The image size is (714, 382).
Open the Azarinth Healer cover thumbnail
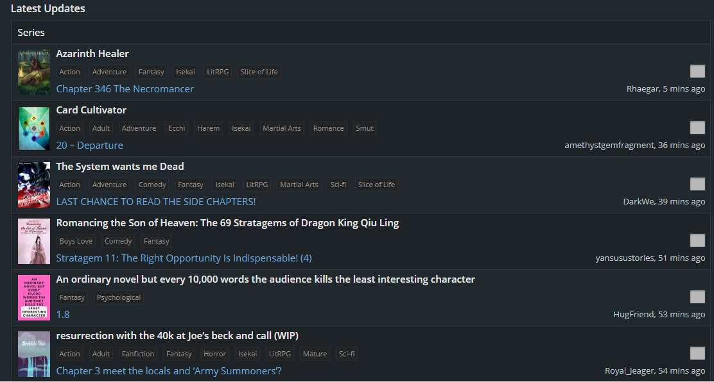[x=34, y=72]
